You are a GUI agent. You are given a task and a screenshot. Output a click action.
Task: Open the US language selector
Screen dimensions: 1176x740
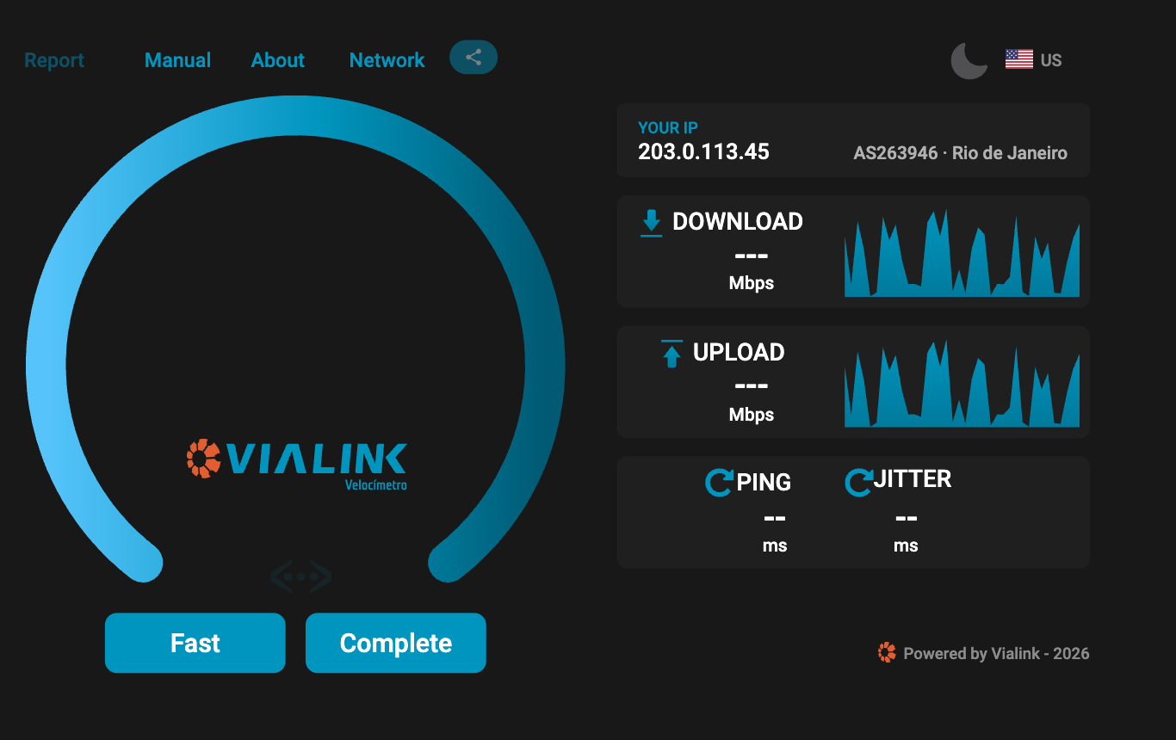(x=1034, y=60)
